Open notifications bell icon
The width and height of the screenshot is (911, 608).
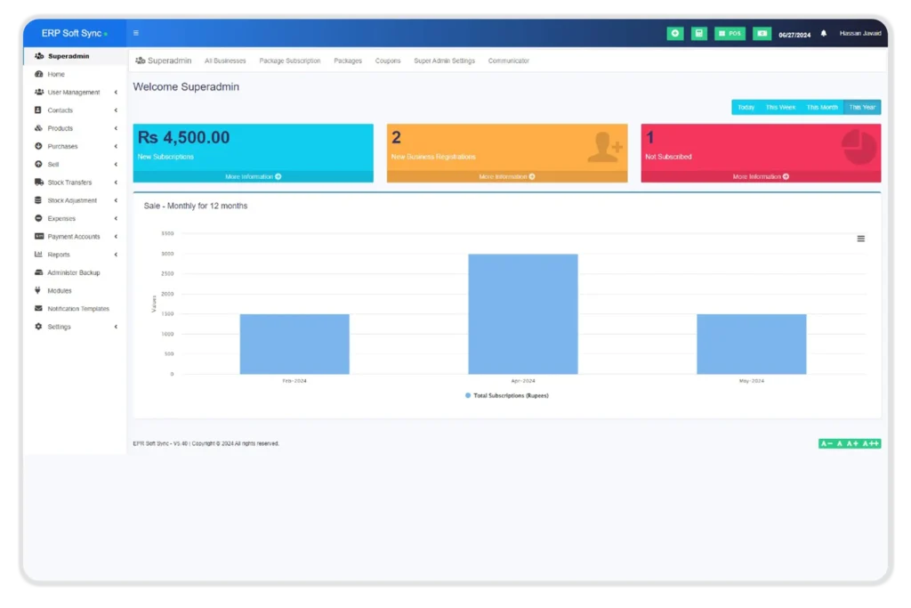[x=823, y=34]
